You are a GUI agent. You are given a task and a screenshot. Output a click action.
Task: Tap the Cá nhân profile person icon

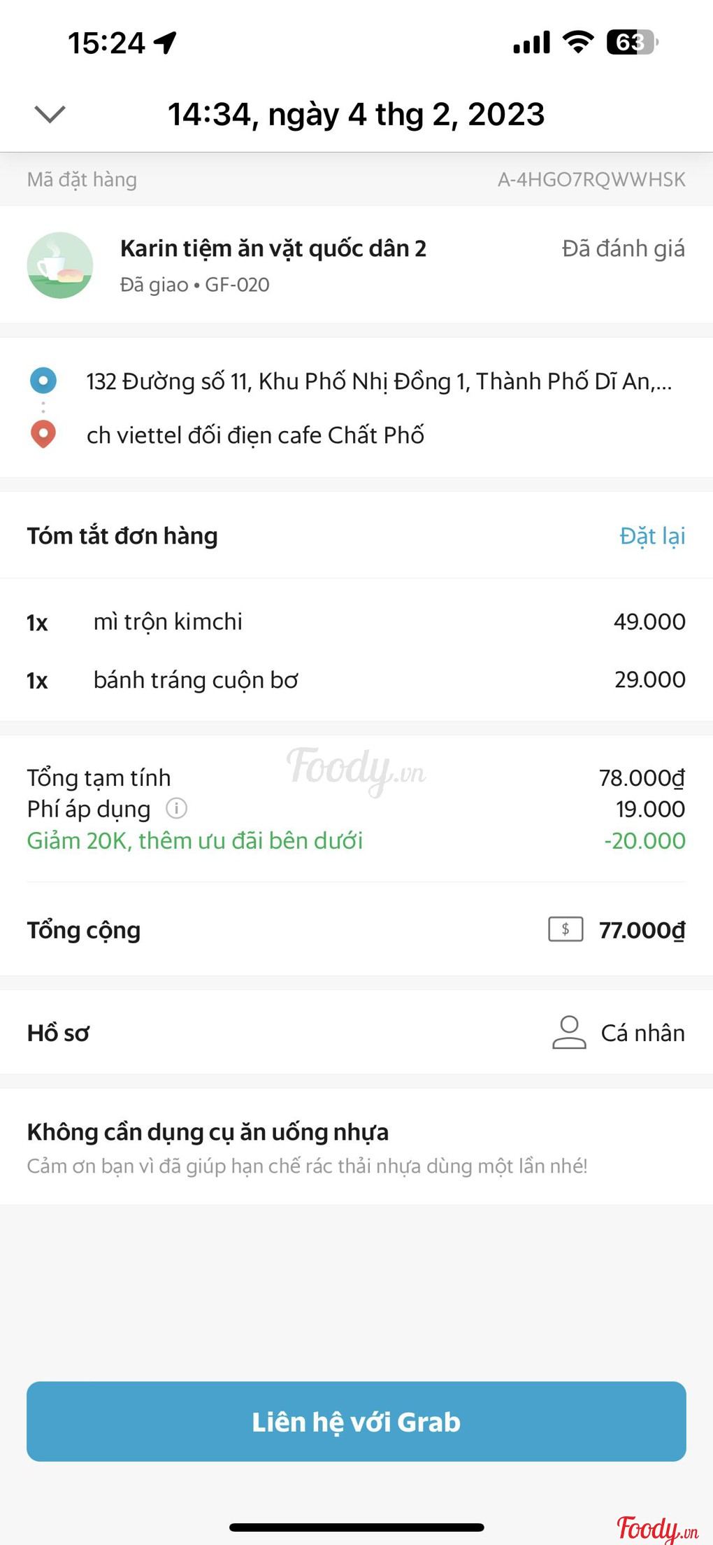click(x=569, y=1033)
